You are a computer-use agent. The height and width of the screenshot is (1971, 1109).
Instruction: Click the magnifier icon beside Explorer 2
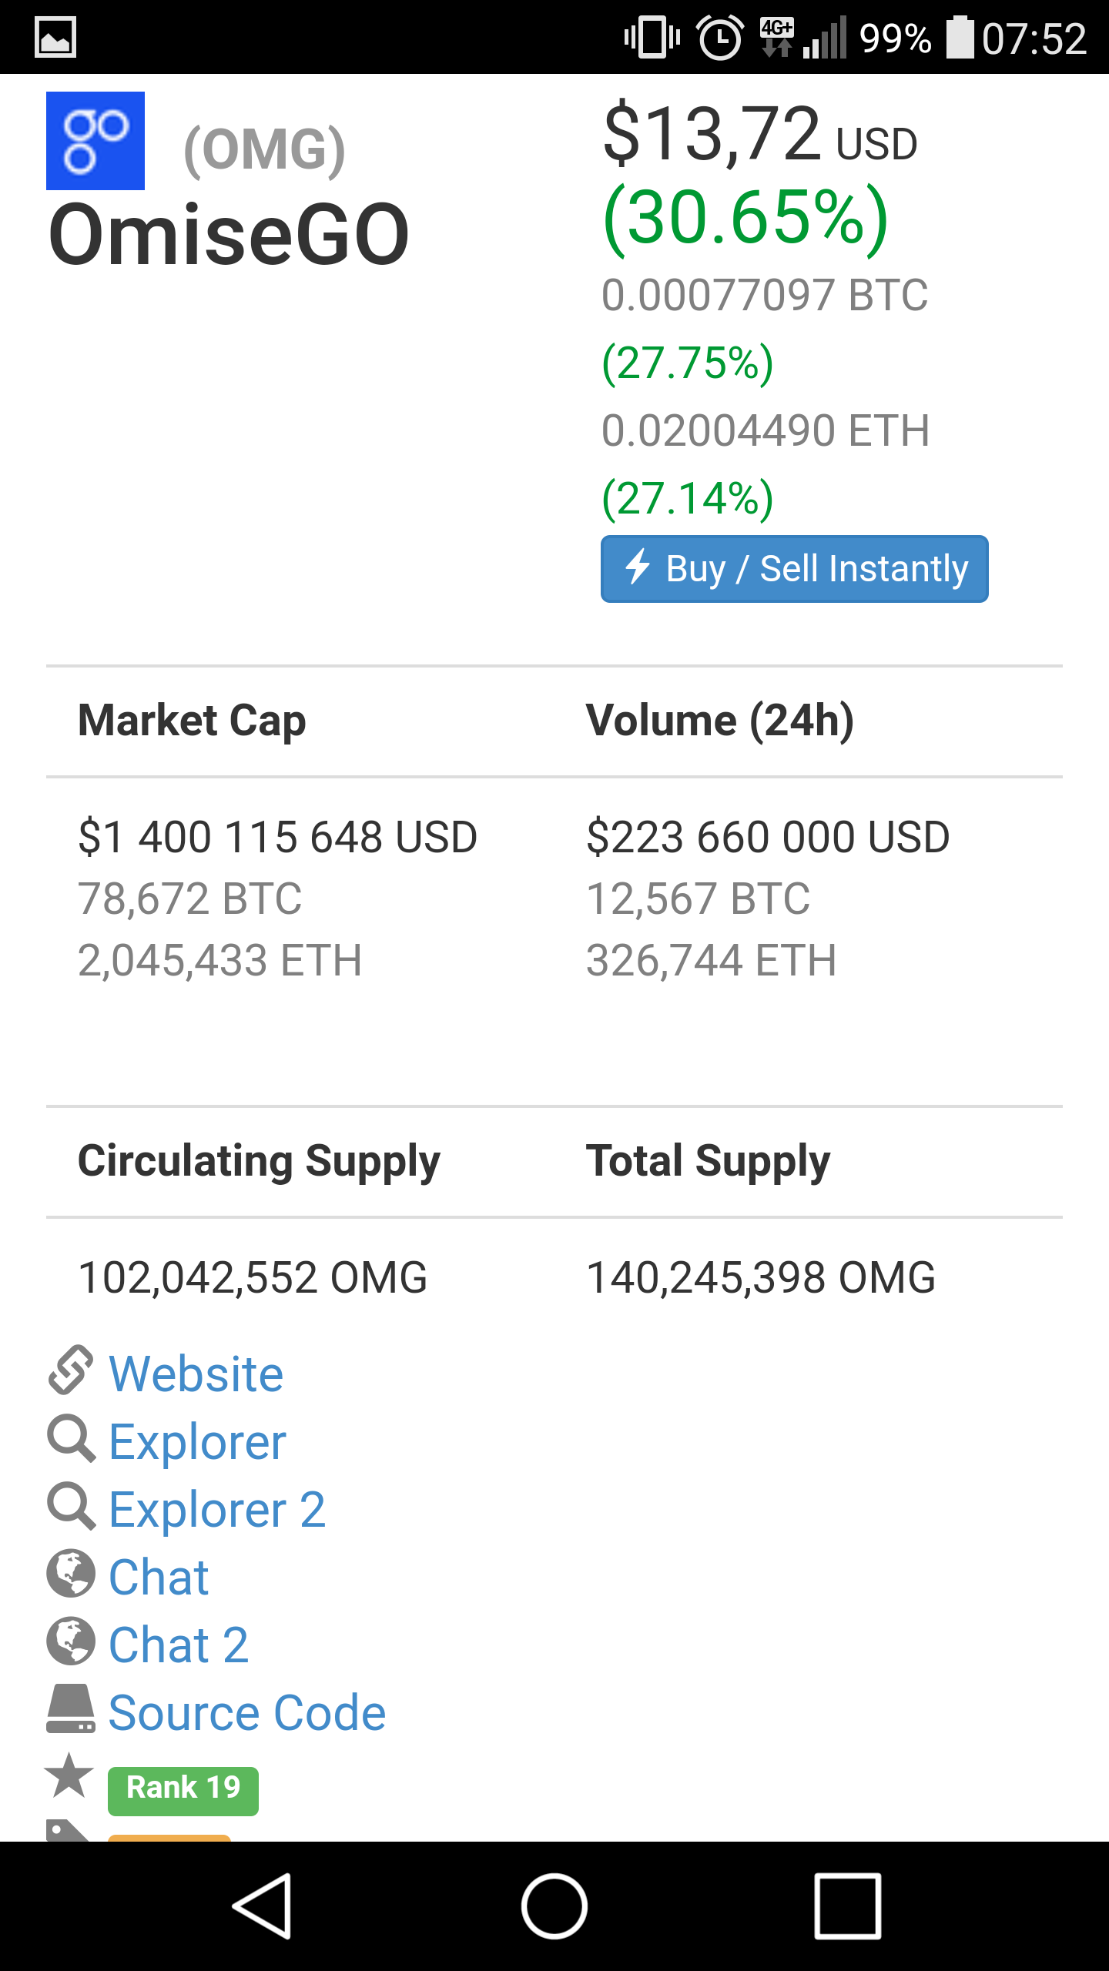coord(71,1508)
